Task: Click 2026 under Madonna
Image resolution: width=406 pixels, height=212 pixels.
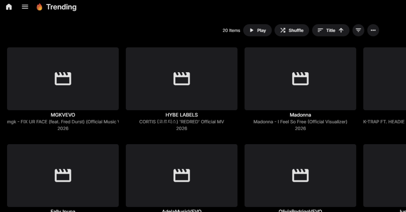Action: [x=300, y=128]
